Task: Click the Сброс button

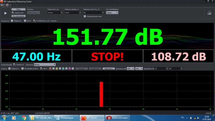Action: [x=18, y=9]
